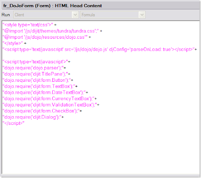Click the dijit.form.Button require line

(x=38, y=80)
